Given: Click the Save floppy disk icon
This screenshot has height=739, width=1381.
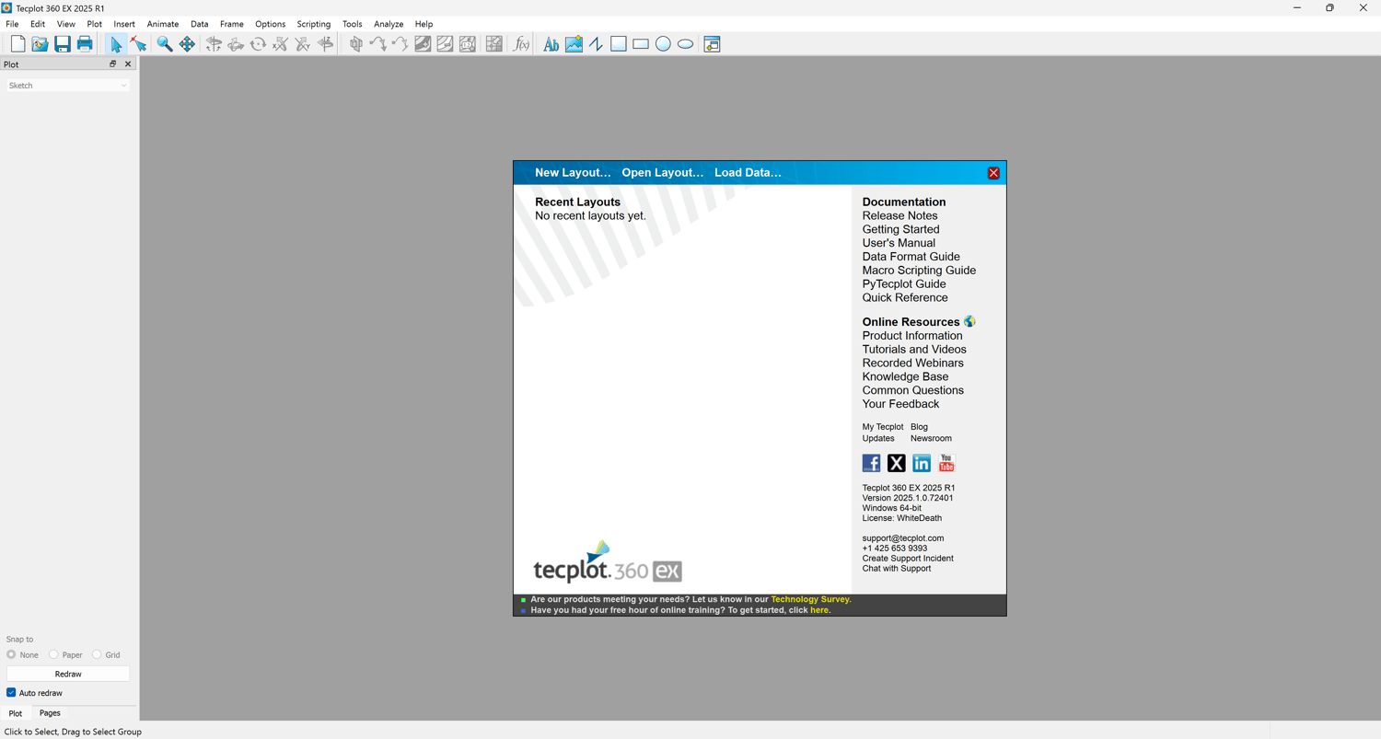Looking at the screenshot, I should [63, 44].
